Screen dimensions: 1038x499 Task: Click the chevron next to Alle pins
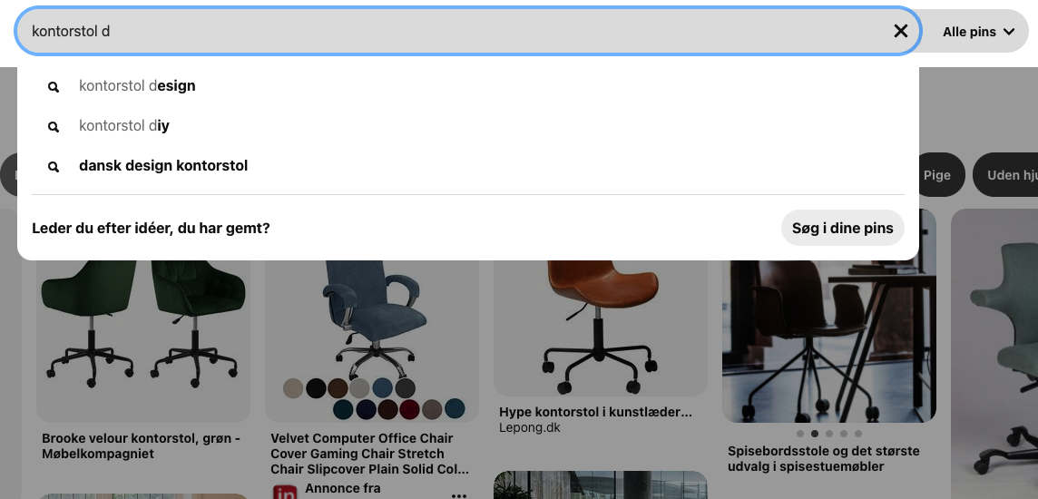pos(1009,31)
